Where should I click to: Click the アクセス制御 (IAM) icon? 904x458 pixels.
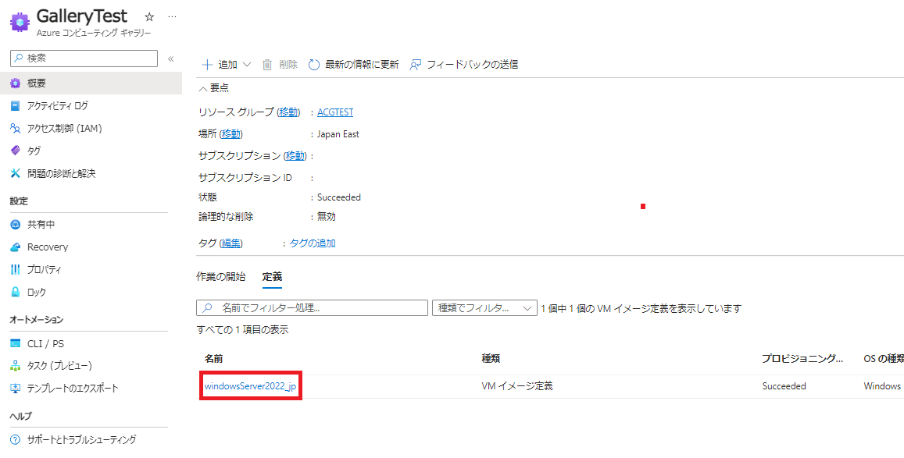(16, 128)
